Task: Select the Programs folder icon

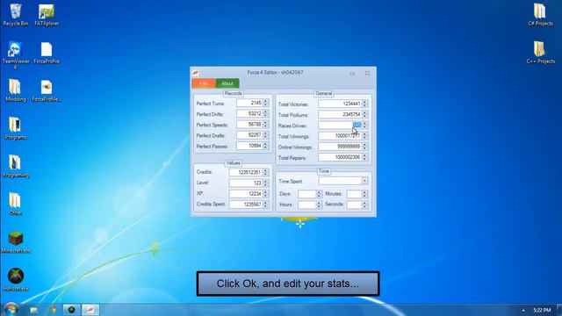Action: (x=16, y=128)
